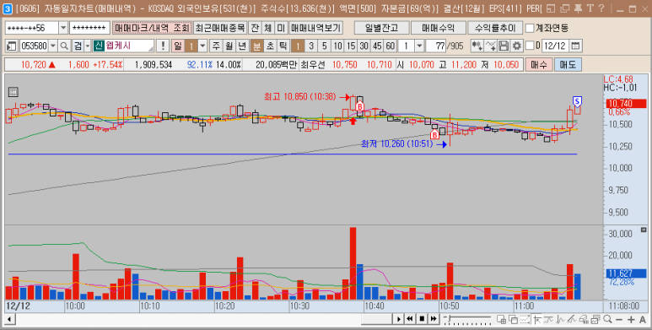Click the save chart floppy disk icon

[504, 46]
